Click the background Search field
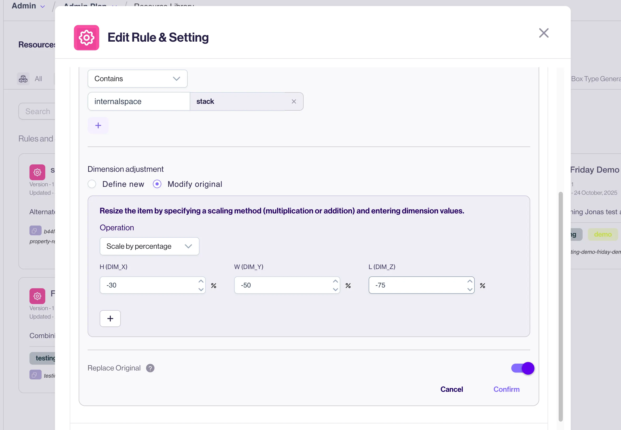The width and height of the screenshot is (621, 430). 37,111
